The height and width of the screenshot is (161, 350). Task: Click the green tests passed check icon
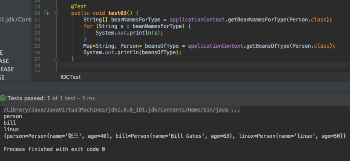3,98
